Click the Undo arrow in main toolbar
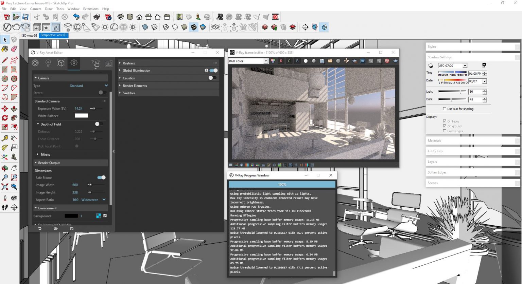The image size is (522, 284). click(76, 17)
